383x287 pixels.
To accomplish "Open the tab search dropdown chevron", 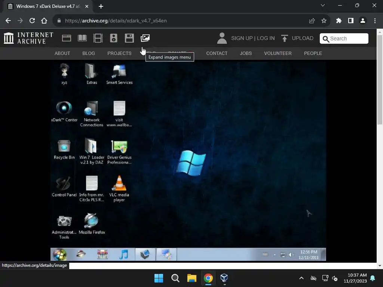I will (x=323, y=5).
